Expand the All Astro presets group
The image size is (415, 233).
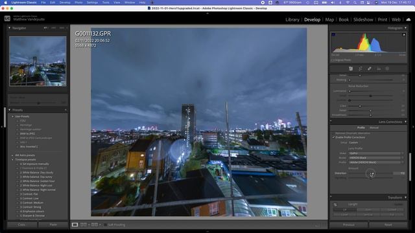[x=12, y=155]
